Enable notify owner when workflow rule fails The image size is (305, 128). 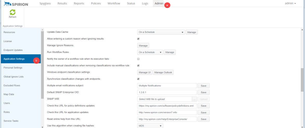pyautogui.click(x=138, y=59)
